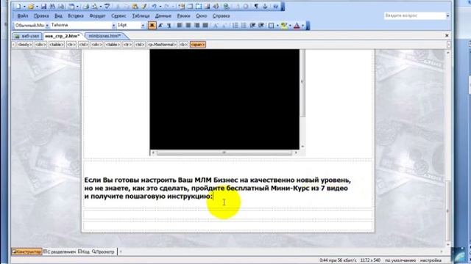Click the Insert Hyperlink globe icon
Screen dimensions: 471x264
(227, 7)
